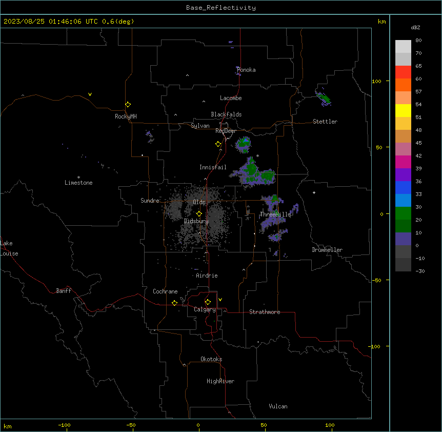Viewport: 442px width, 432px height.
Task: Click the km label at the top right
Action: (x=381, y=22)
